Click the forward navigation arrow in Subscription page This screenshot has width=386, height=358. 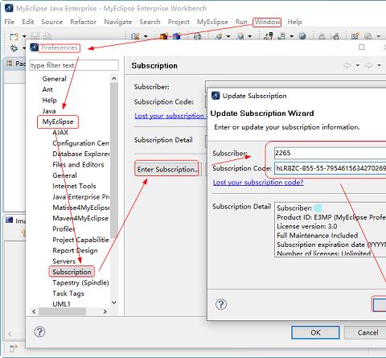369,65
